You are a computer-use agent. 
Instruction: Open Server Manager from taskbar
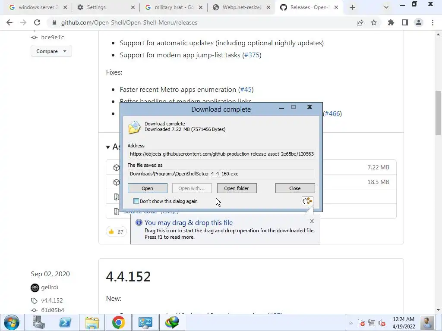pyautogui.click(x=38, y=322)
